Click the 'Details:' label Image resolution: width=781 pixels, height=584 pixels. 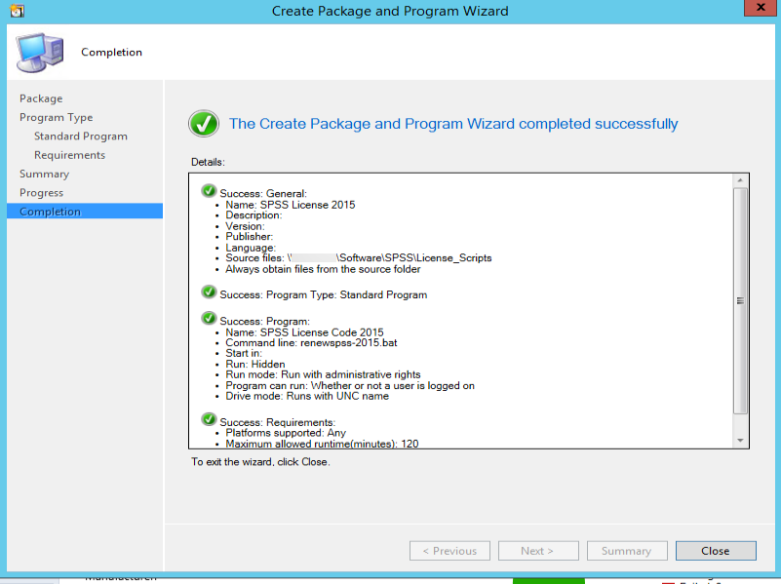[209, 162]
